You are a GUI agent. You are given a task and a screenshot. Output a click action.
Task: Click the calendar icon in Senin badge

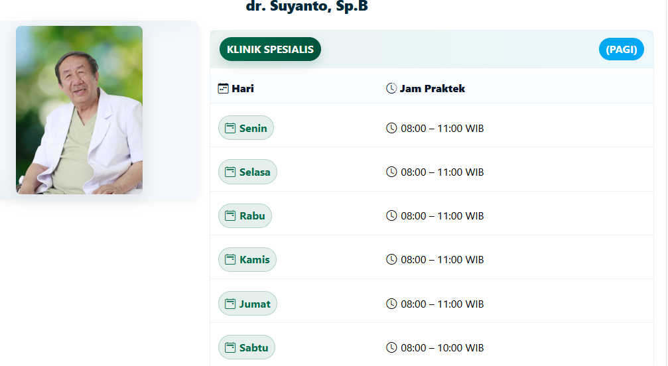(x=231, y=128)
